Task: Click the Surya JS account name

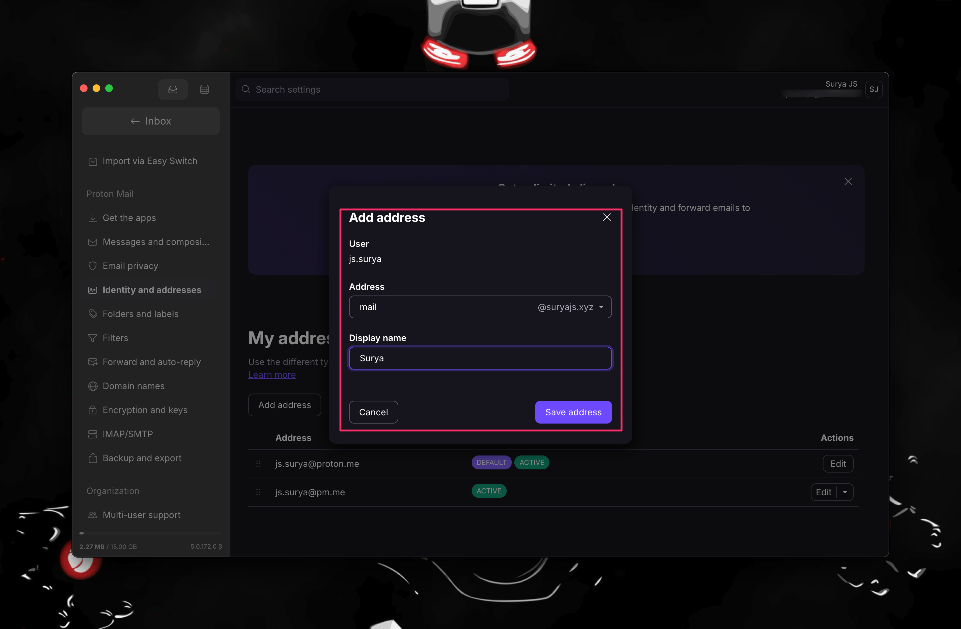Action: pos(841,84)
